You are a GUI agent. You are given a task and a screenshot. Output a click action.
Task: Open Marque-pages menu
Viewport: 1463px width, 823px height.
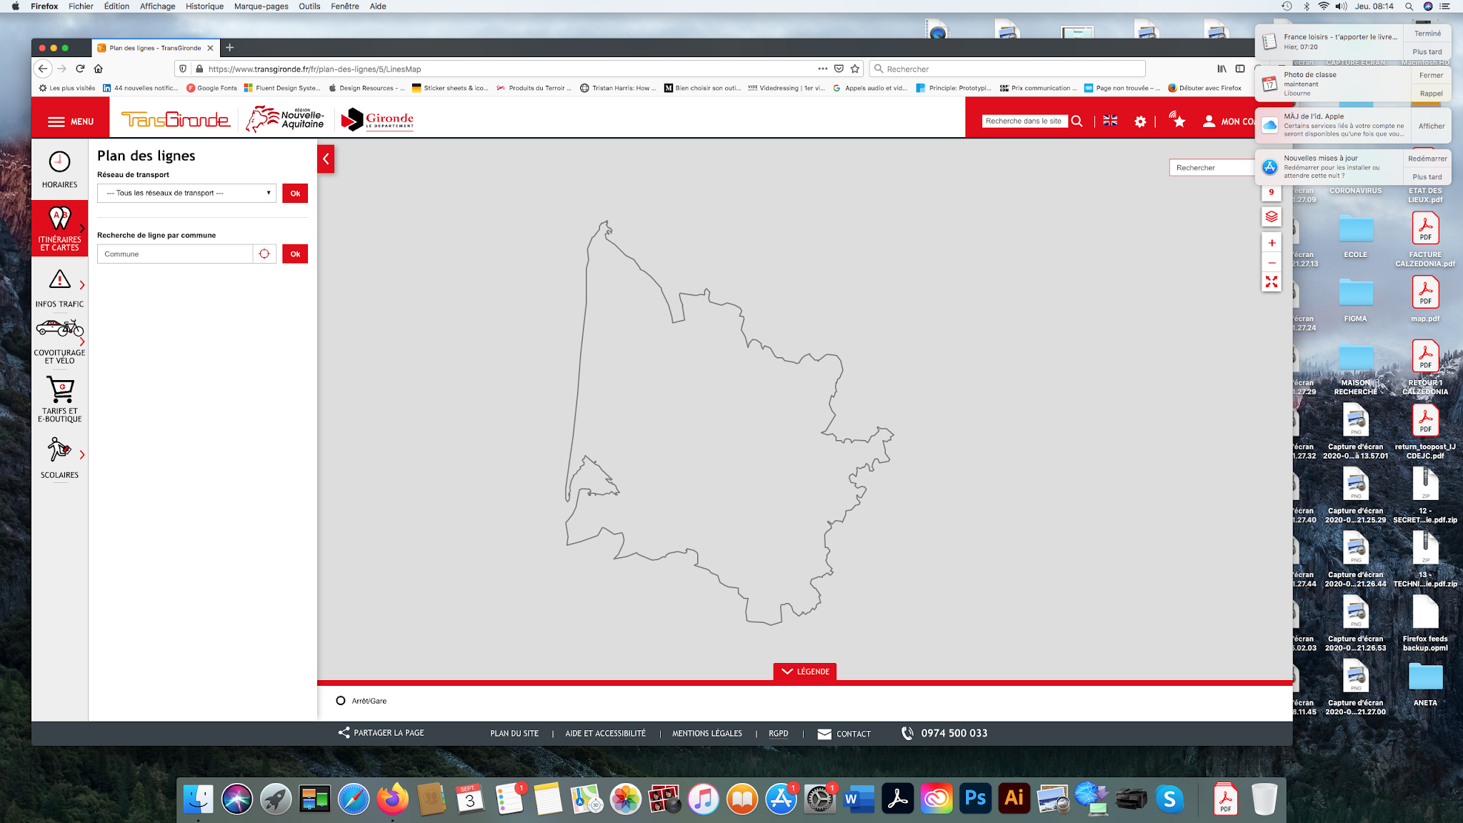pos(261,6)
